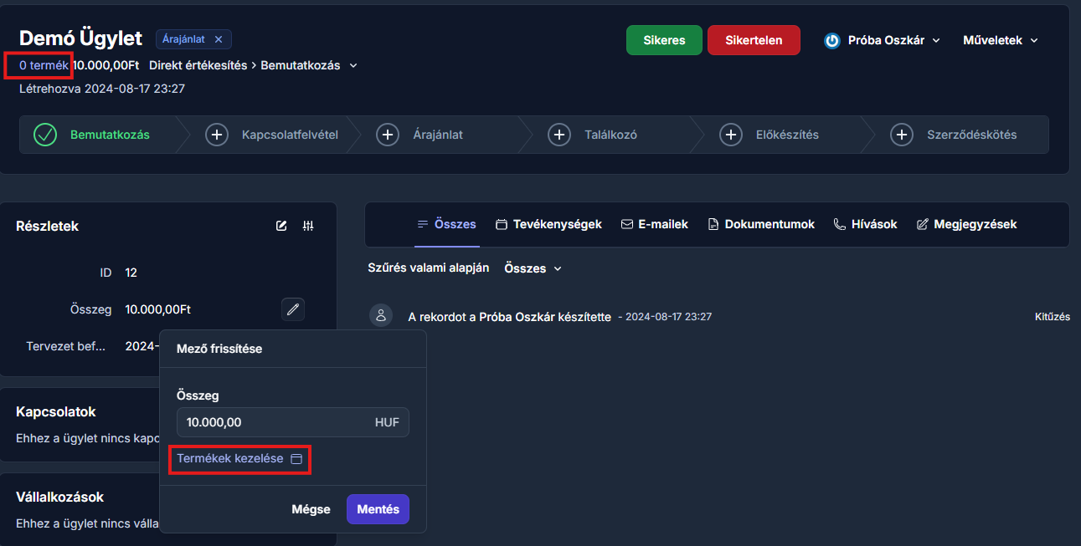Screen dimensions: 1081x546
Task: Click the plus icon for Kapcsolatfelvétel stage
Action: point(217,135)
